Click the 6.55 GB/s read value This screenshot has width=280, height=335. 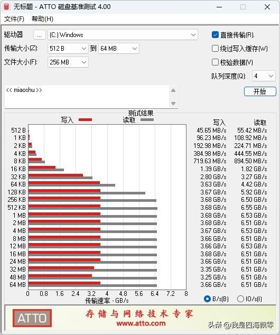click(x=254, y=208)
